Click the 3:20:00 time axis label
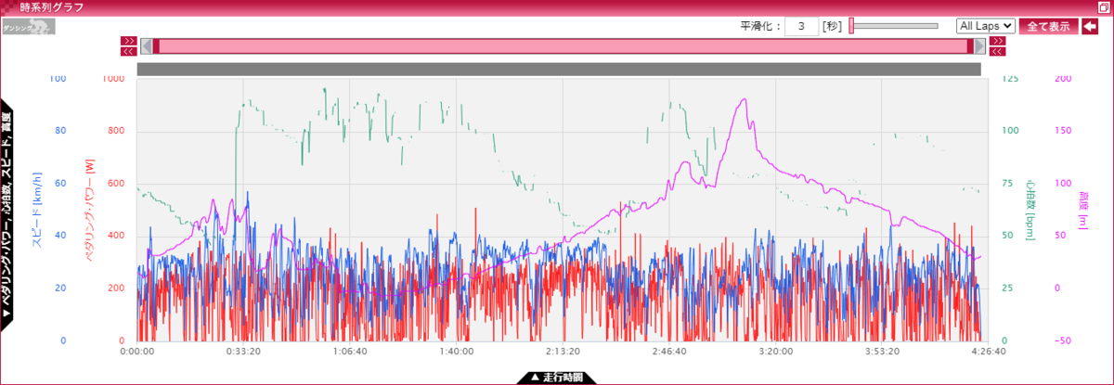This screenshot has width=1114, height=385. point(775,352)
